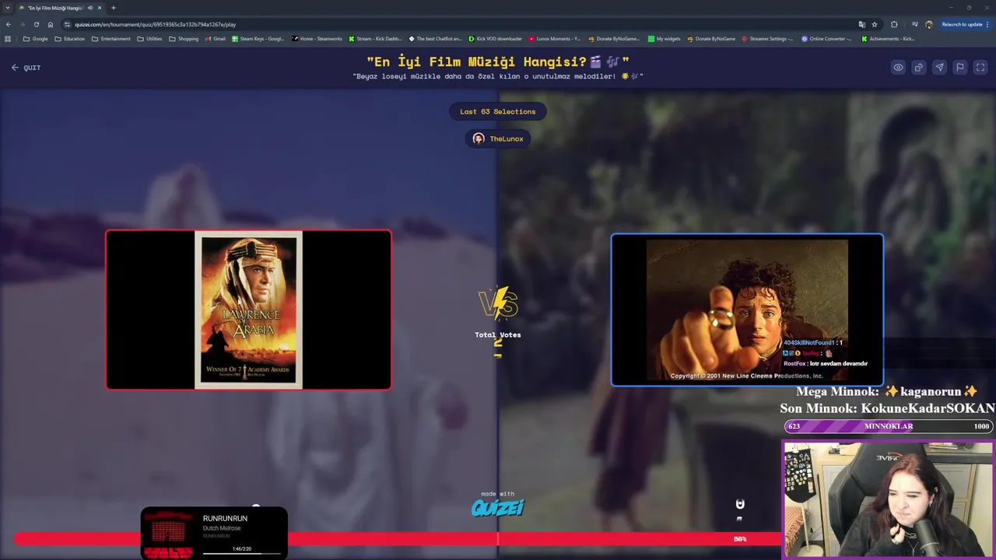Open the Google bookmarks folder
This screenshot has height=560, width=996.
click(x=35, y=39)
